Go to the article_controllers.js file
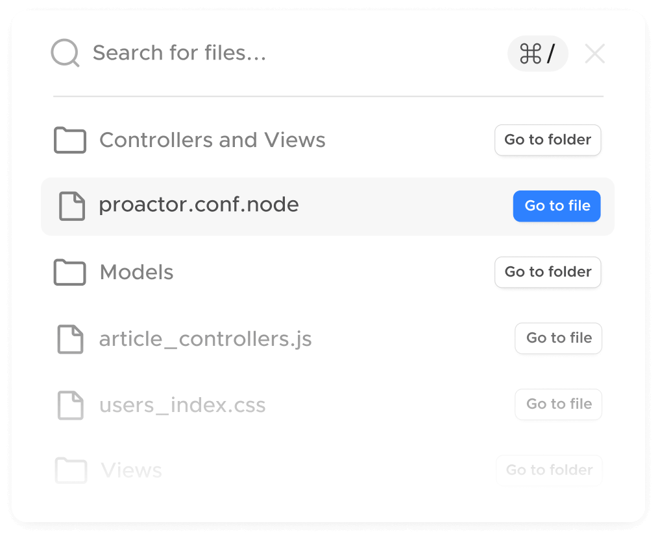Viewport: 658px width, 539px height. point(558,338)
